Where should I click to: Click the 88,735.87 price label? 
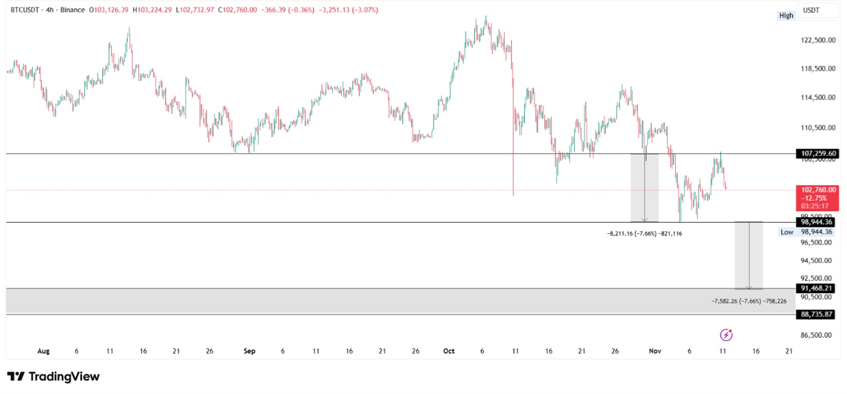click(816, 314)
